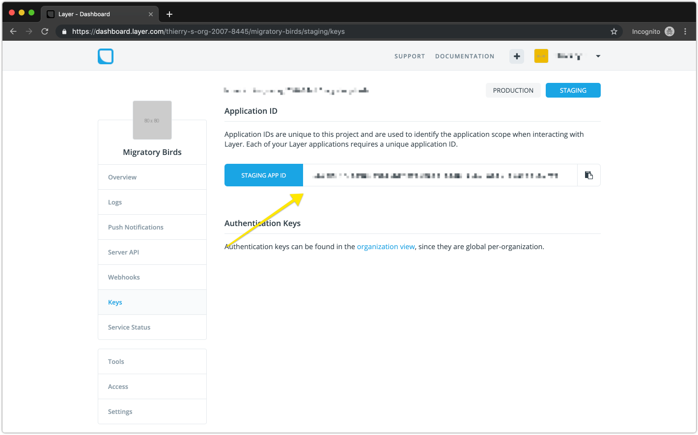Viewport: 698px width, 435px height.
Task: Open the Chrome three-dot menu
Action: point(685,31)
